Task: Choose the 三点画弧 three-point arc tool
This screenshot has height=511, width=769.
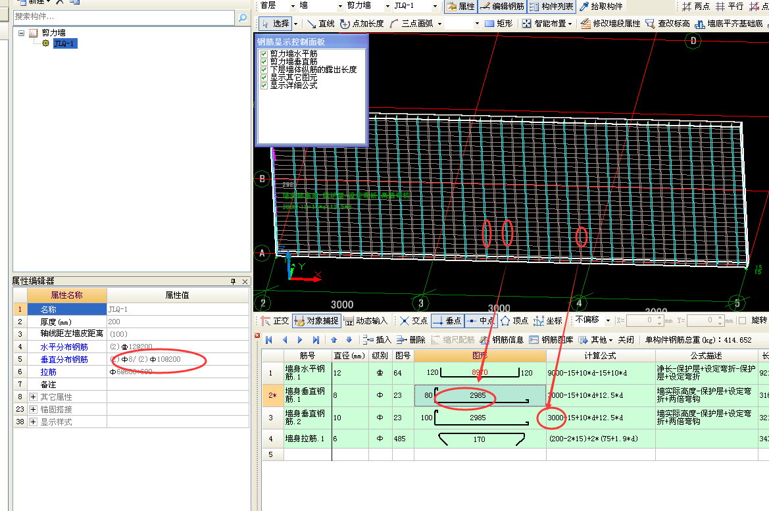Action: pos(412,24)
